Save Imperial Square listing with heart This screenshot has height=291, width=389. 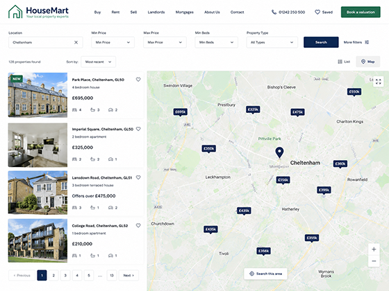(x=138, y=129)
